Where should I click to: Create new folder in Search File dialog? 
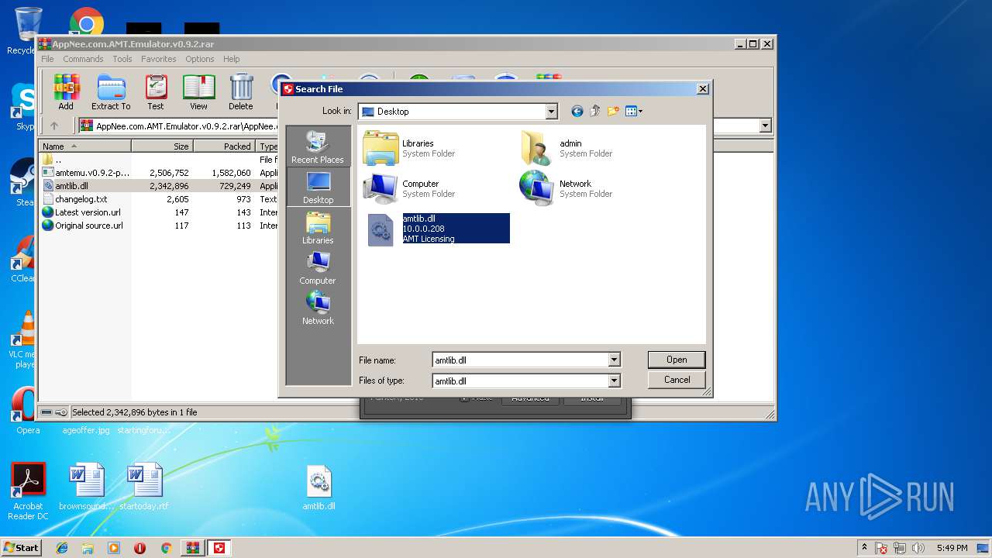[x=613, y=112]
